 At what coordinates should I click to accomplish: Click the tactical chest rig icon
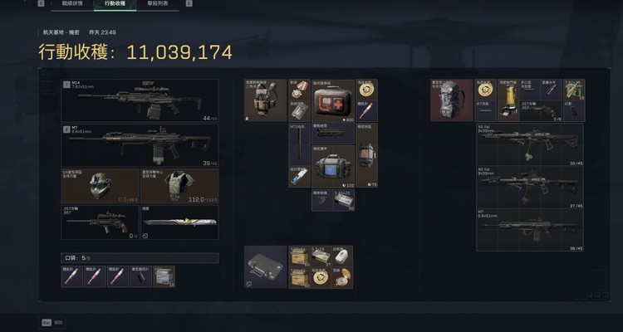[266, 100]
